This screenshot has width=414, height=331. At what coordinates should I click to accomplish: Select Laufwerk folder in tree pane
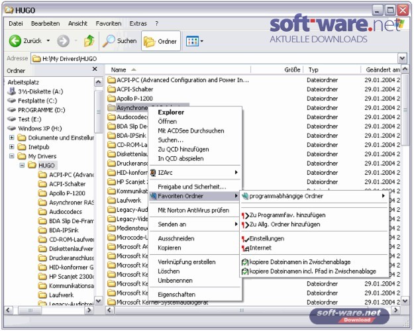[61, 295]
